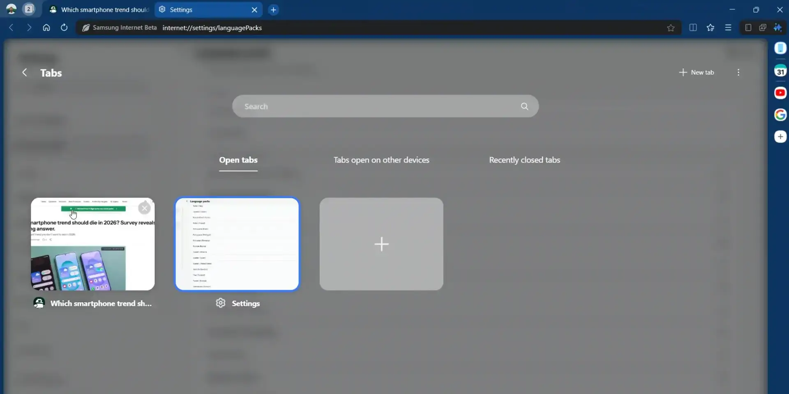
Task: Expand the tabs overflow three-dot menu
Action: tap(738, 72)
